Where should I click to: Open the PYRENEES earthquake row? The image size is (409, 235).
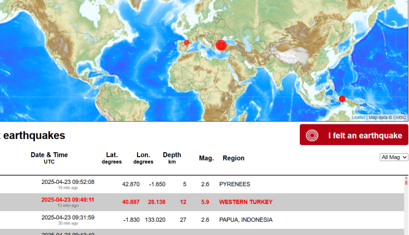(x=235, y=184)
